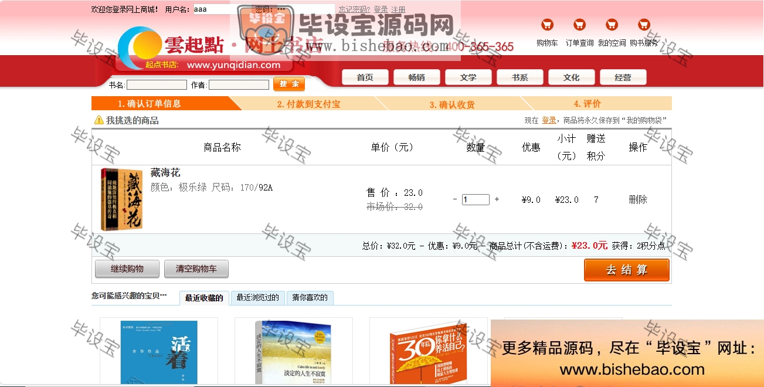Click the 售价: 23.0 price text
Screen dimensions: 764x387
[395, 193]
